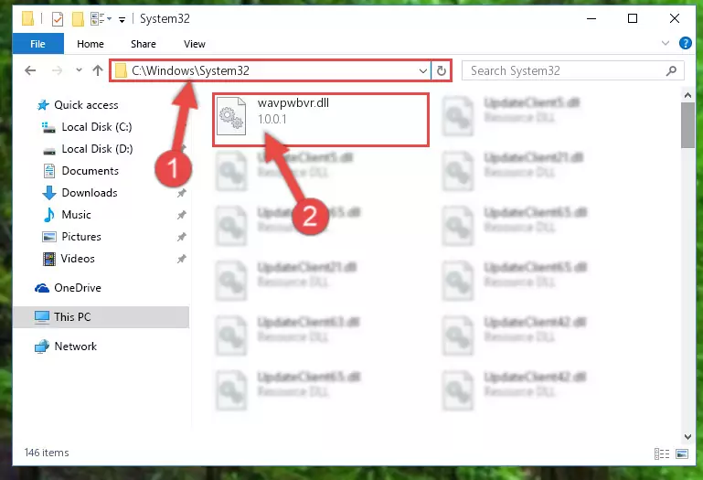The width and height of the screenshot is (703, 480).
Task: Open the File ribbon tab
Action: [x=37, y=44]
